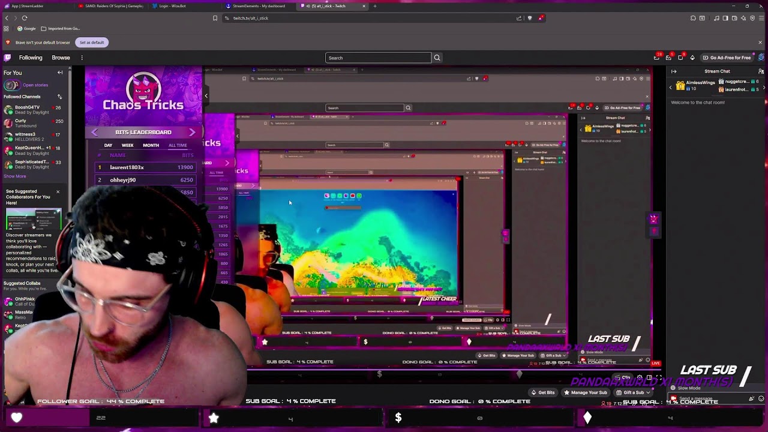Open wittness3 Helldivers 2 channel
This screenshot has height=432, width=768.
tap(32, 137)
